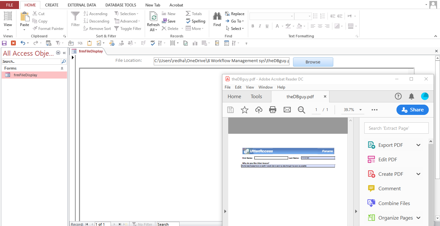Viewport: 440px width, 226px height.
Task: Toggle left text alignment in Text Formatting
Action: [313, 26]
